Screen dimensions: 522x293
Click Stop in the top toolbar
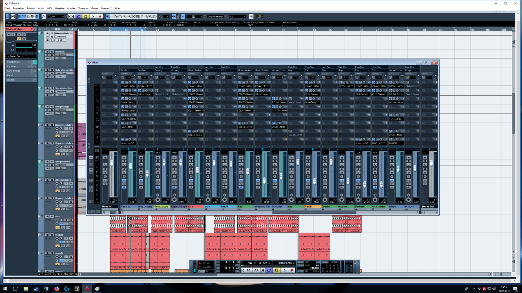pyautogui.click(x=86, y=16)
